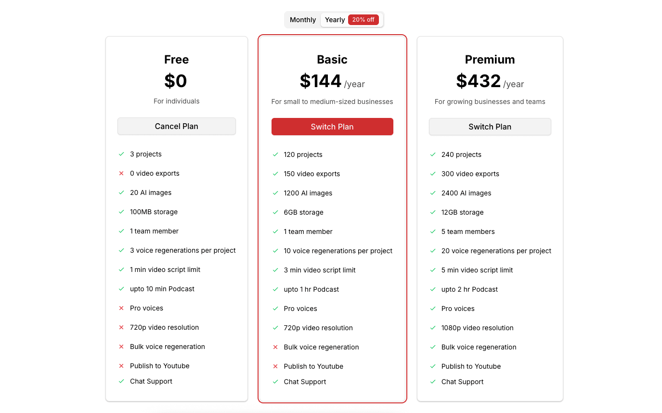The image size is (662, 413).
Task: Switch to the Basic plan
Action: click(x=332, y=127)
